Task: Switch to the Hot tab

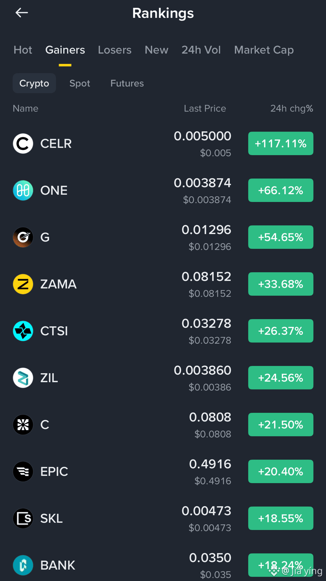Action: [23, 50]
